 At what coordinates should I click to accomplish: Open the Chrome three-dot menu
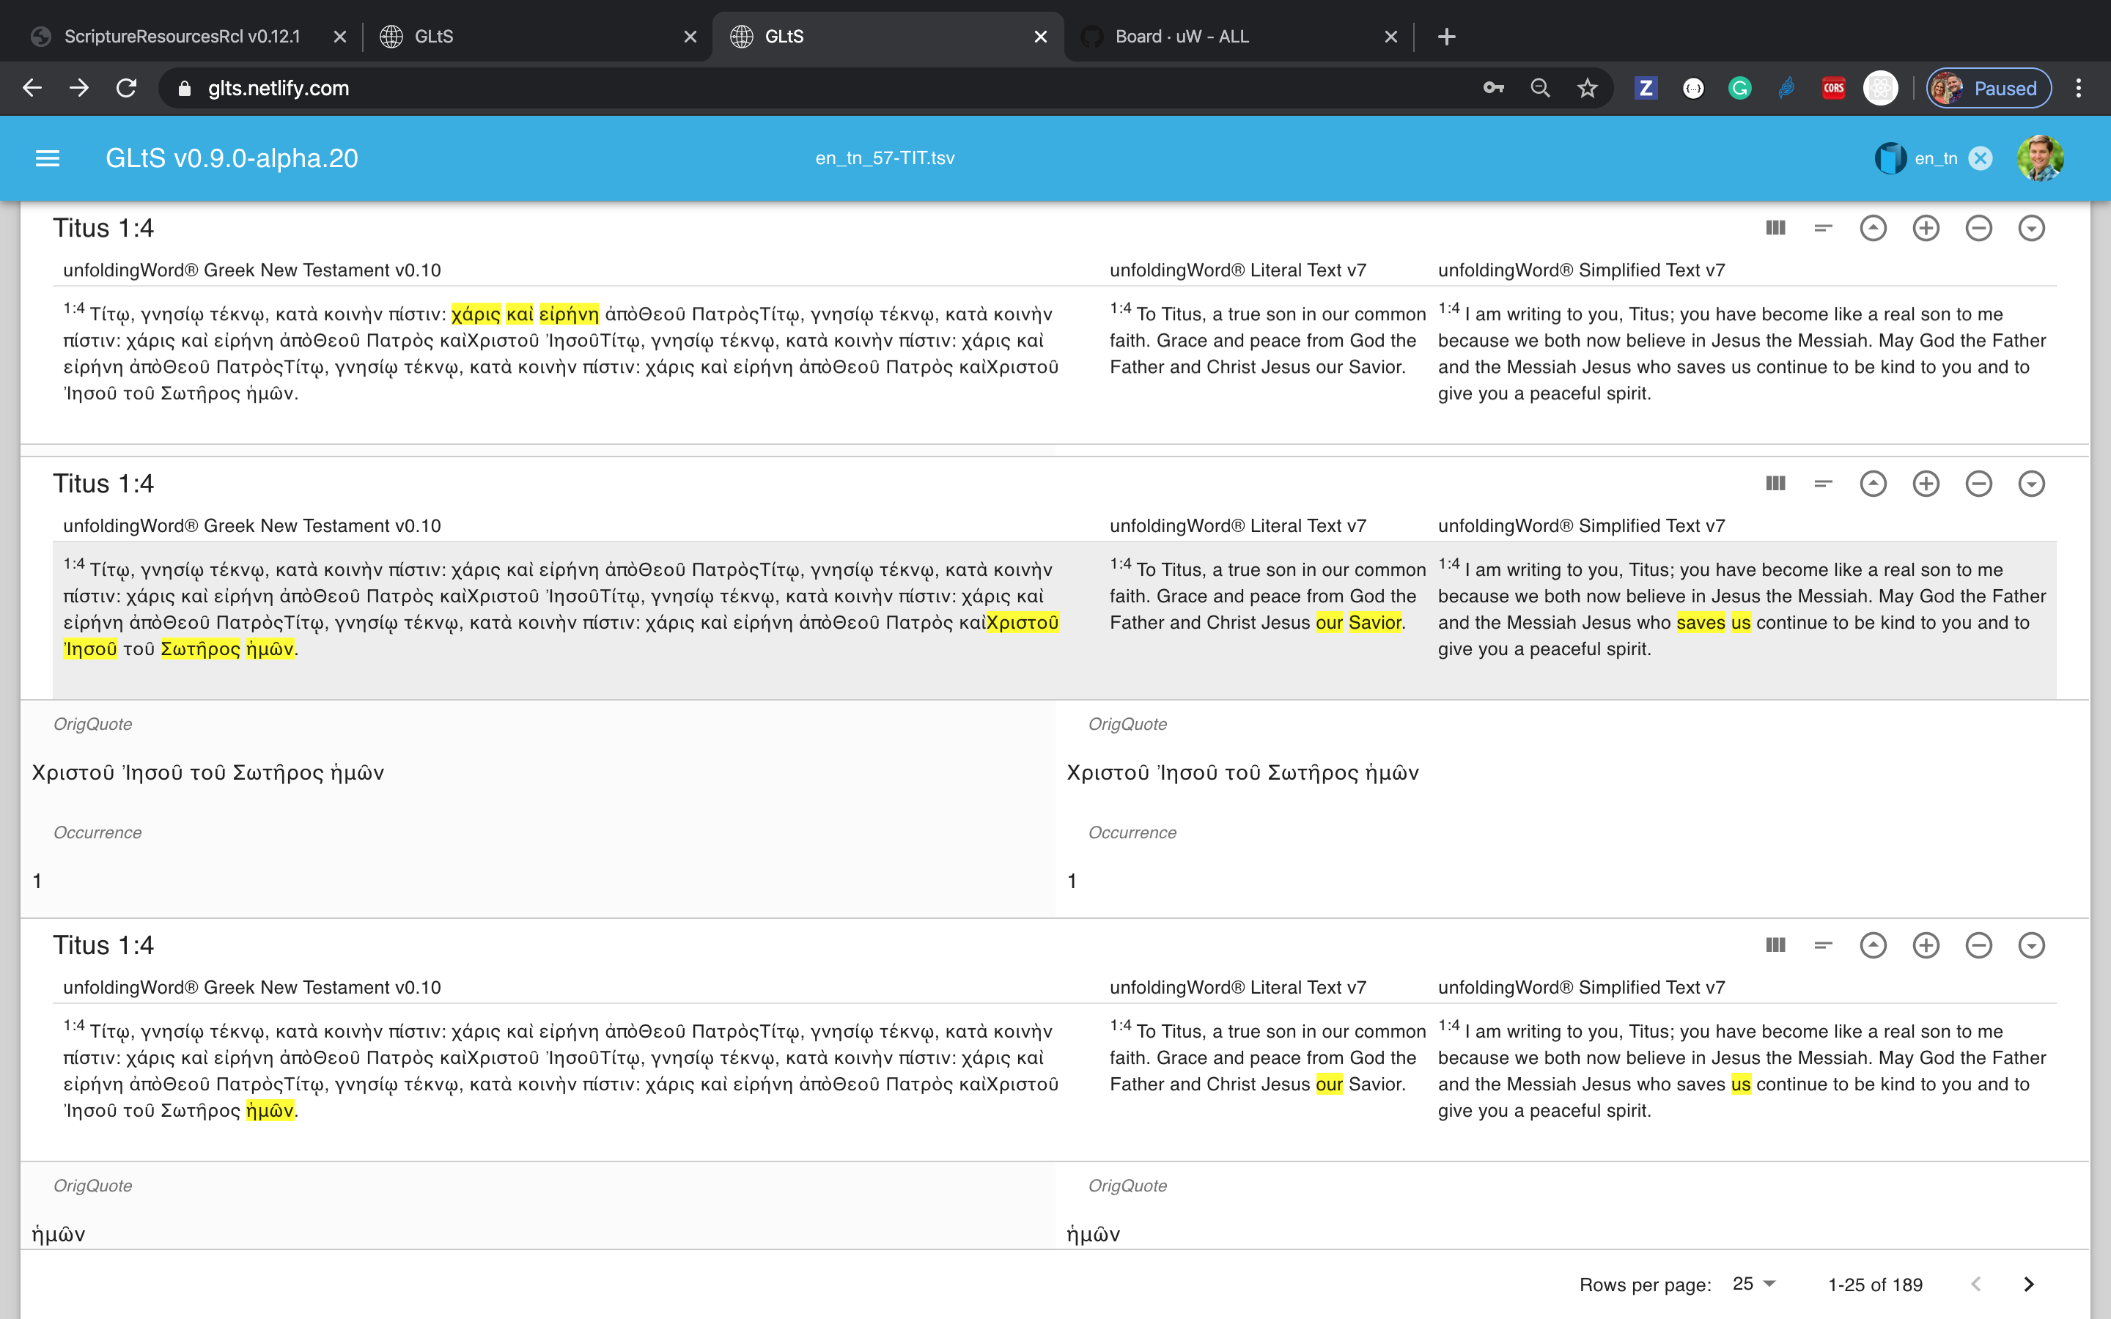pyautogui.click(x=2079, y=88)
